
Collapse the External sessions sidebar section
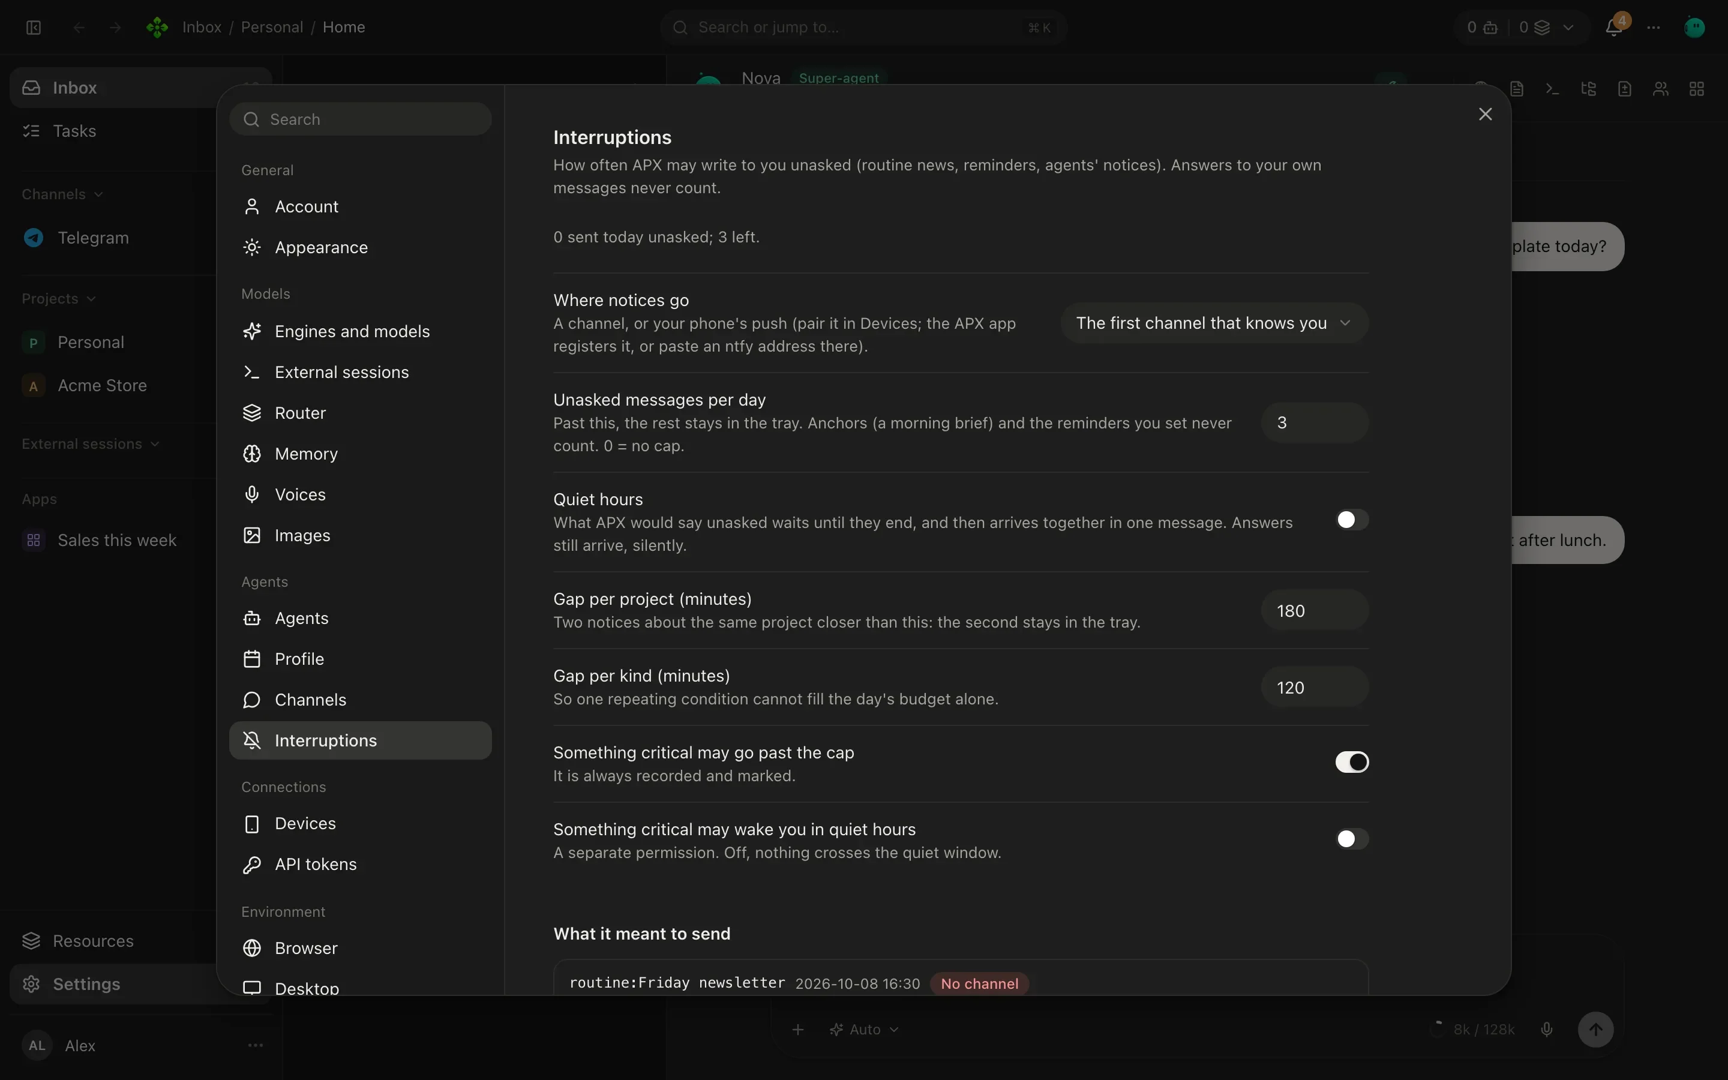click(x=91, y=444)
